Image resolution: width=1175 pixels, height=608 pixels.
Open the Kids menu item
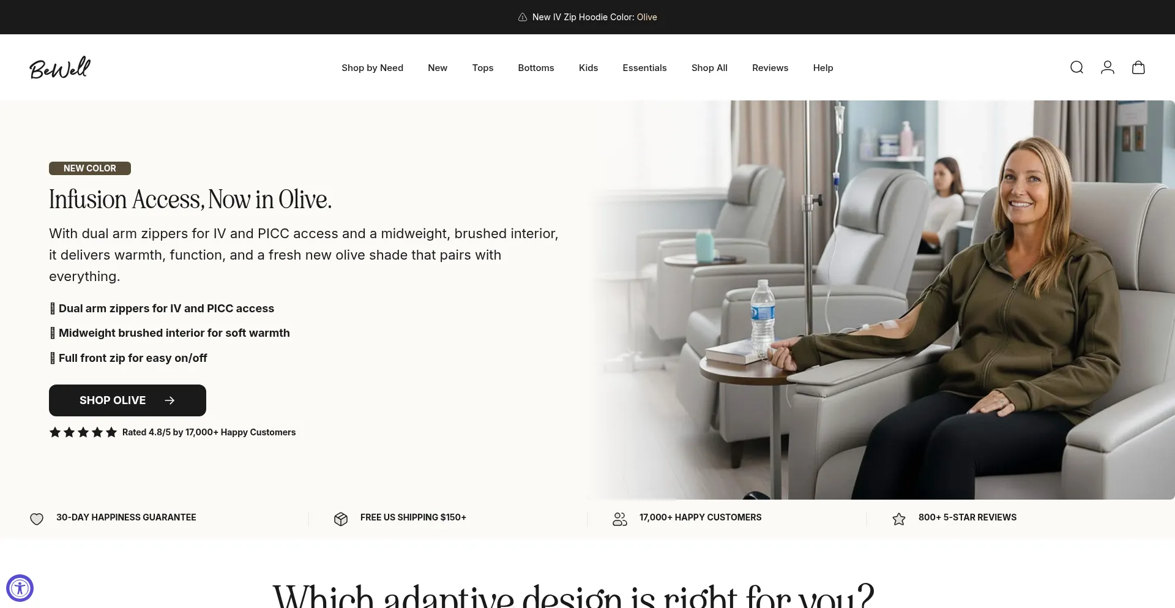pos(588,67)
